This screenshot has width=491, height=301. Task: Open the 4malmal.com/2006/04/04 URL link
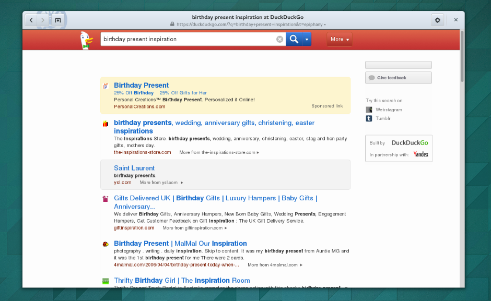(177, 264)
